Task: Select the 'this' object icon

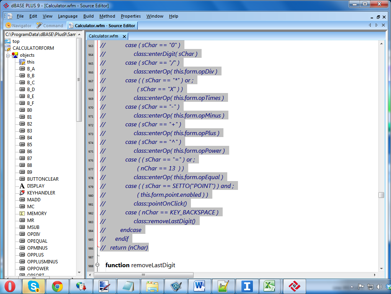Action: (x=22, y=62)
